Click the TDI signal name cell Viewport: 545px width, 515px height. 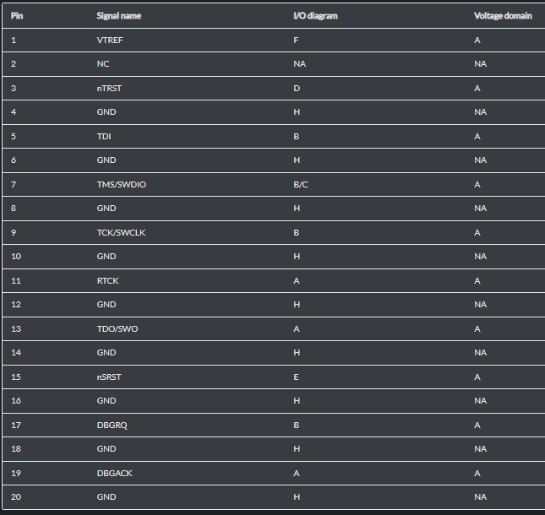click(x=104, y=136)
